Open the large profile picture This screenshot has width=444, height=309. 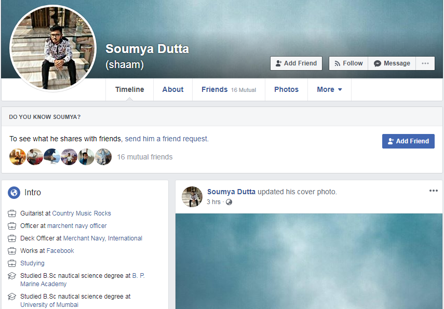(x=53, y=48)
